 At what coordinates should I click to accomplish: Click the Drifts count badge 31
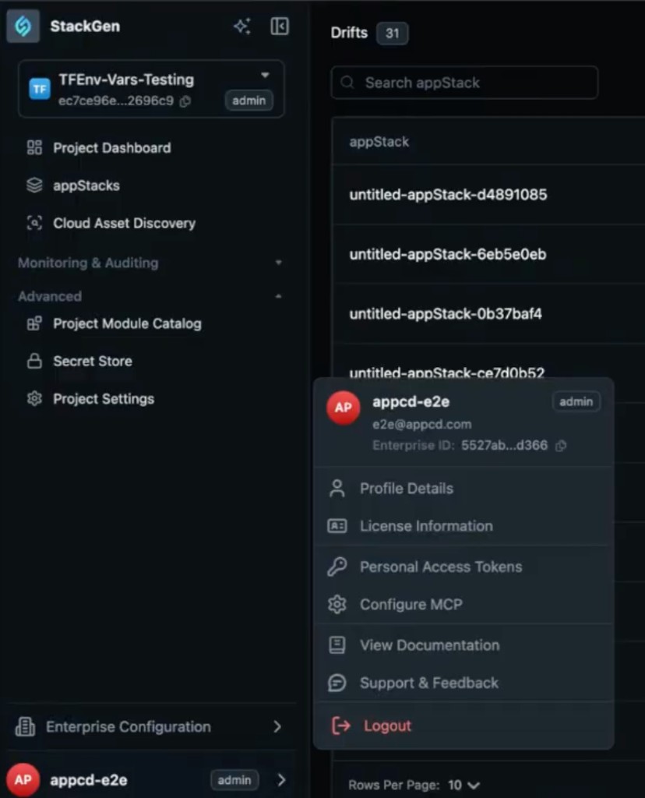(392, 33)
